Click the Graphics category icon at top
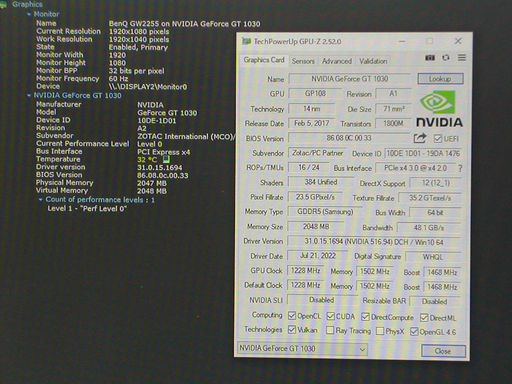512x384 pixels. click(3, 4)
